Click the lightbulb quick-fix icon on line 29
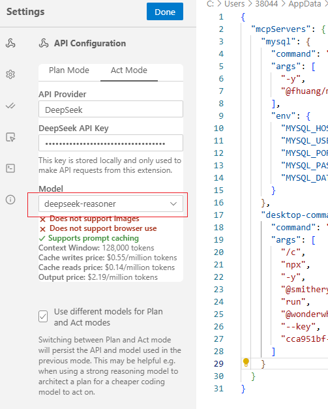Image resolution: width=328 pixels, height=409 pixels. click(246, 362)
